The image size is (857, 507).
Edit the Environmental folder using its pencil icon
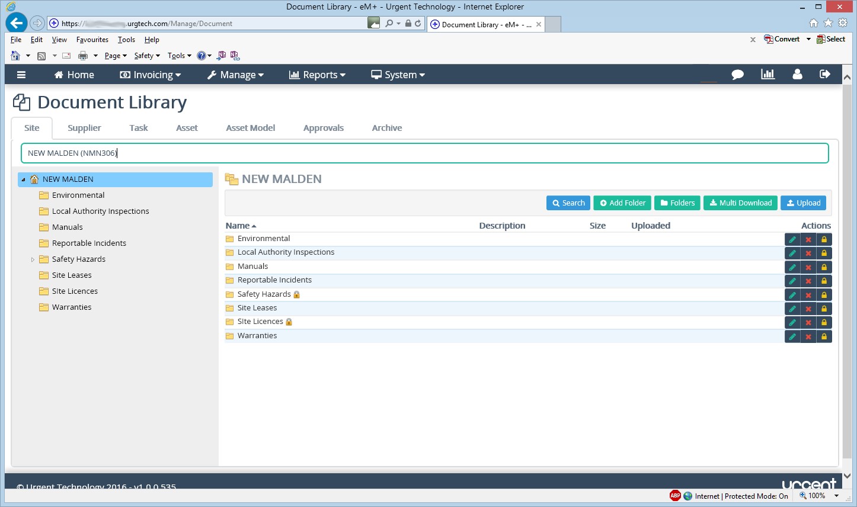(x=792, y=239)
